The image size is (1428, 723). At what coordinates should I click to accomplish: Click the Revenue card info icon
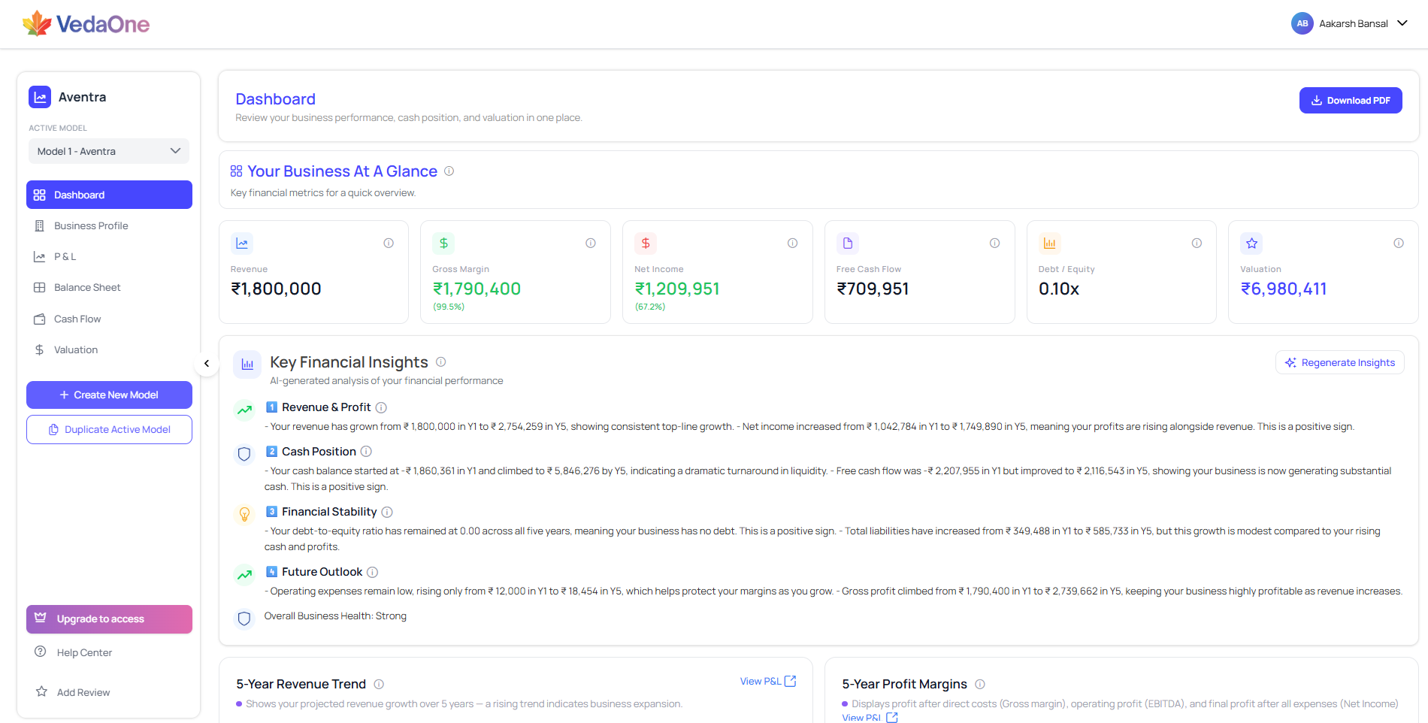(389, 243)
